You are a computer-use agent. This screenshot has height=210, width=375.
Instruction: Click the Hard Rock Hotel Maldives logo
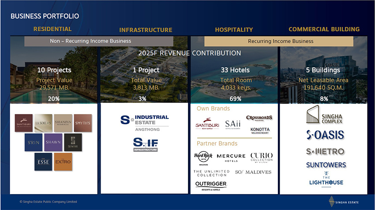tap(203, 158)
